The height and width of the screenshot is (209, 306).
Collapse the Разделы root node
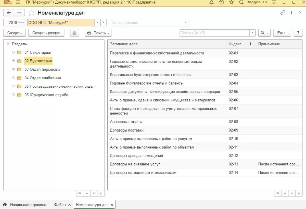(8, 44)
